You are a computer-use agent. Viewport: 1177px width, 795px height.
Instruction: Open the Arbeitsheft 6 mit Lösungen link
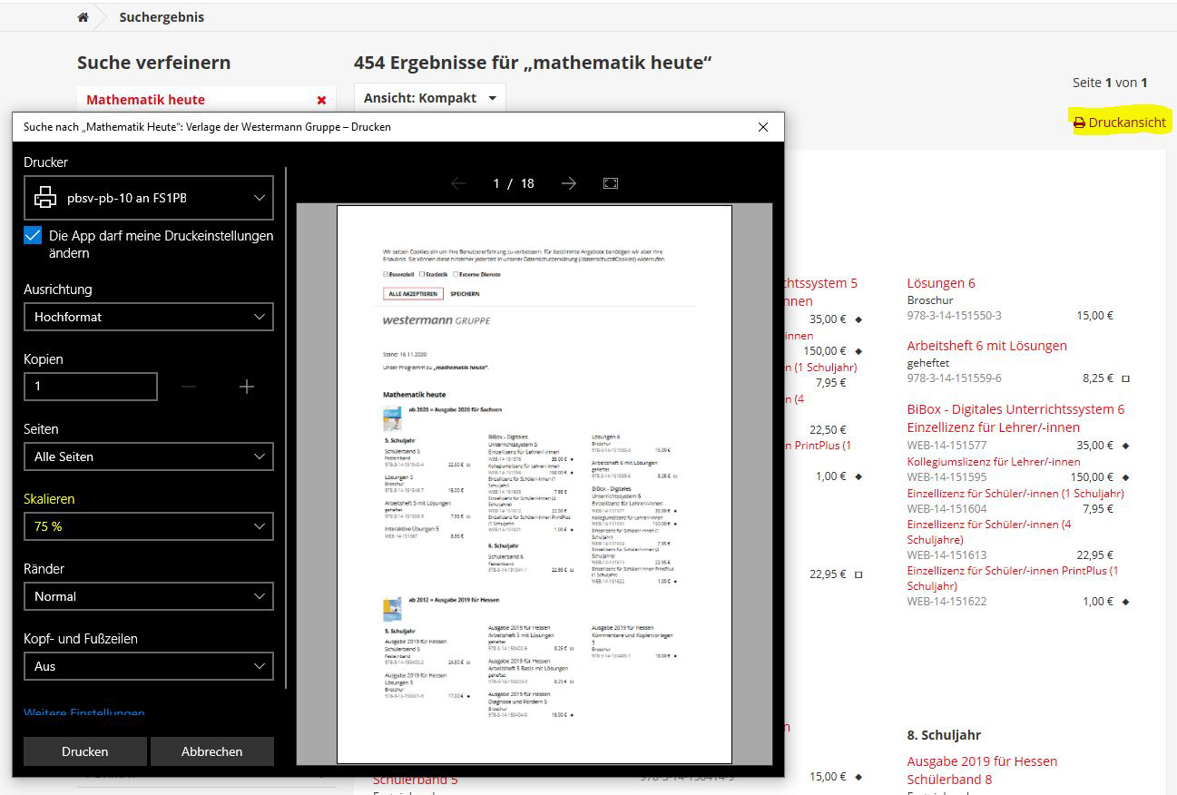pyautogui.click(x=987, y=346)
